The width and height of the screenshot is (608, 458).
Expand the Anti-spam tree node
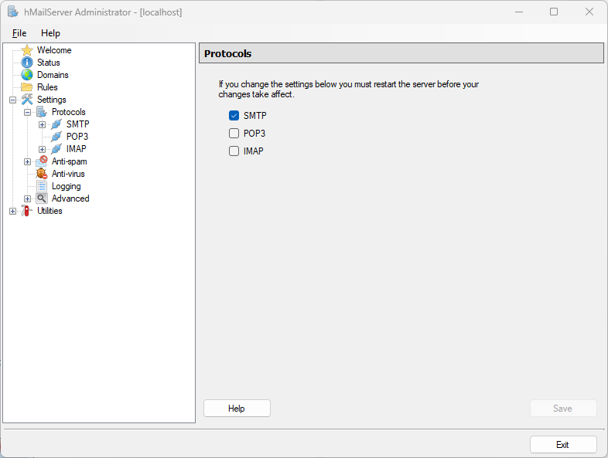pyautogui.click(x=28, y=162)
